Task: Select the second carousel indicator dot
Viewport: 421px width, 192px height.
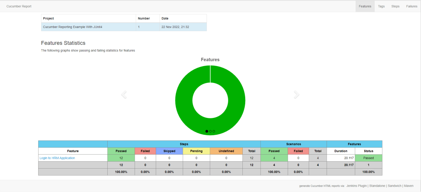Action: pyautogui.click(x=210, y=131)
